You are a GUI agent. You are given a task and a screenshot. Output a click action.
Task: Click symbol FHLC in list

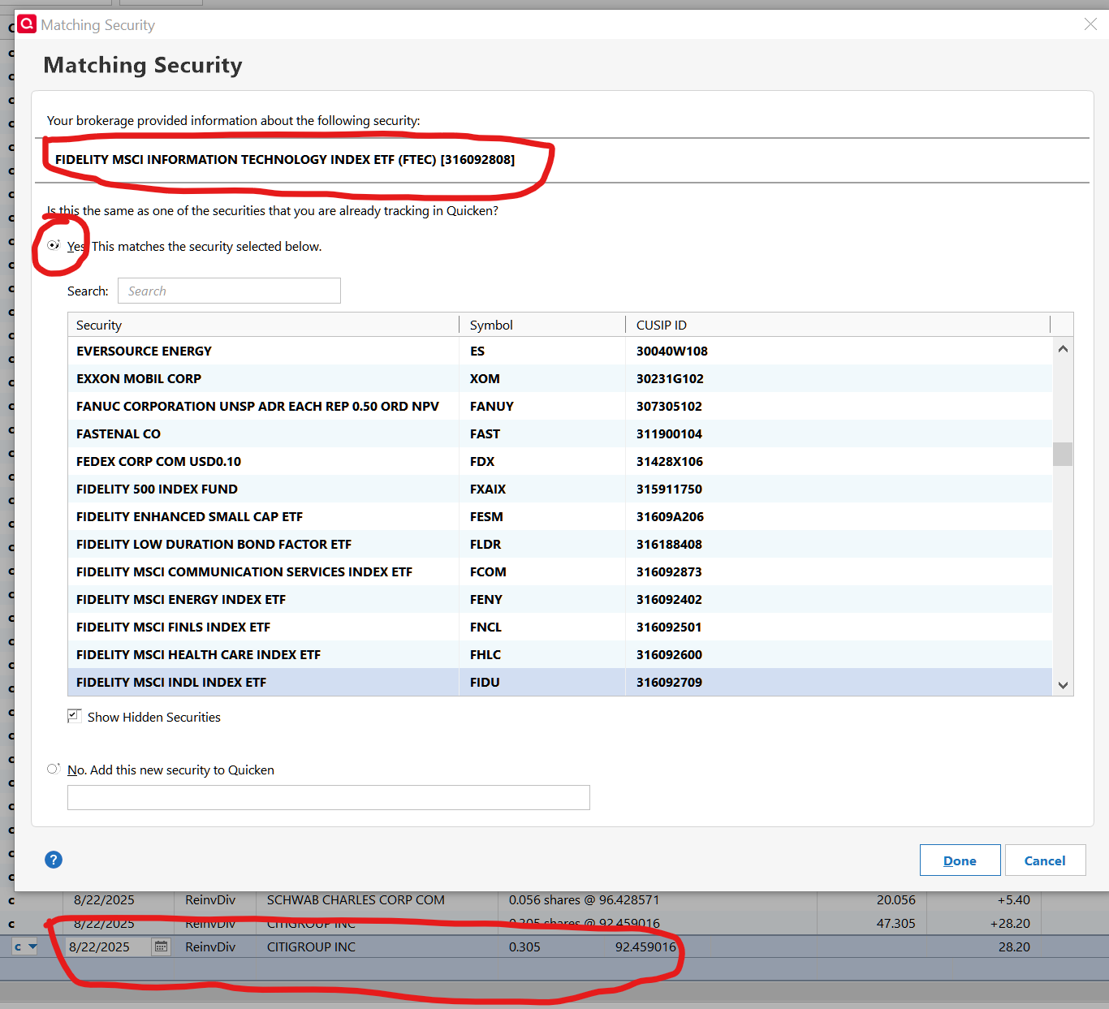click(x=485, y=654)
